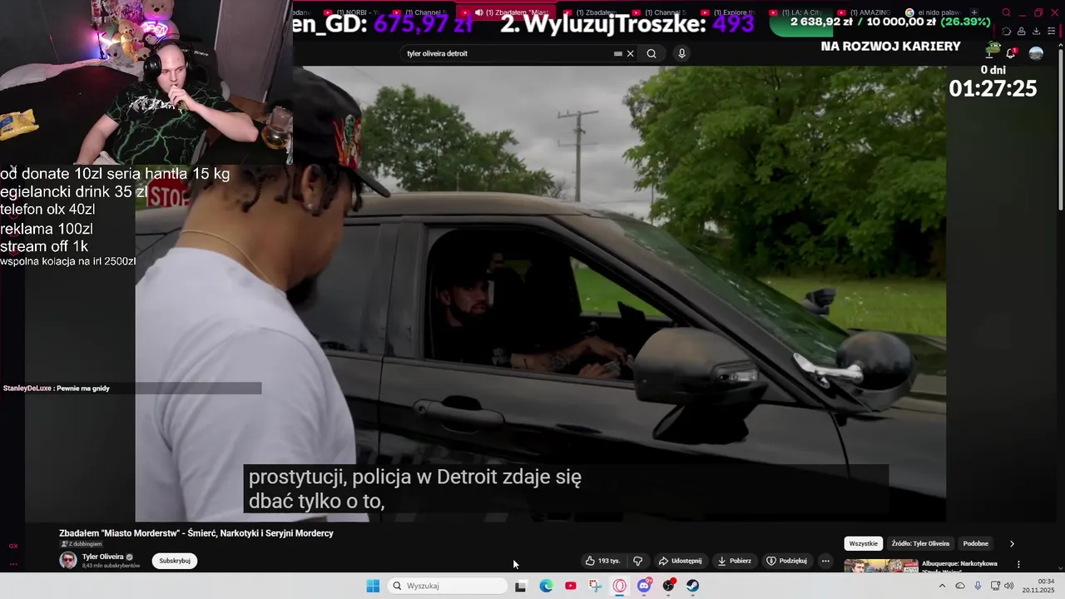This screenshot has width=1065, height=599.
Task: Select the Źródło: Tyler Oliveira chip
Action: tap(920, 543)
